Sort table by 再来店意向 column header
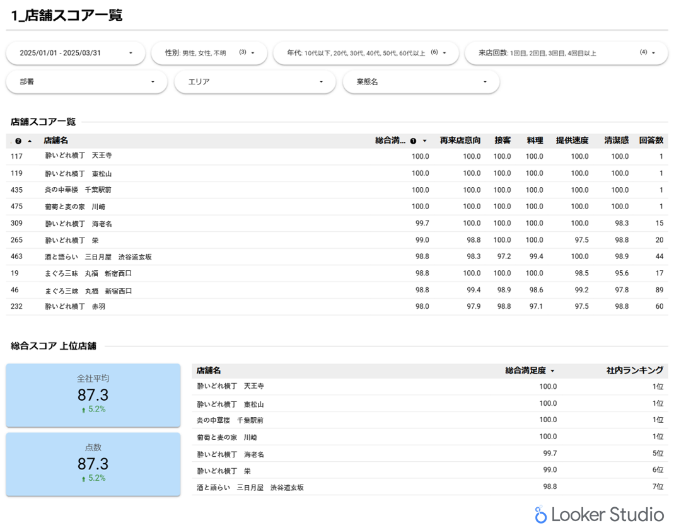 [460, 141]
